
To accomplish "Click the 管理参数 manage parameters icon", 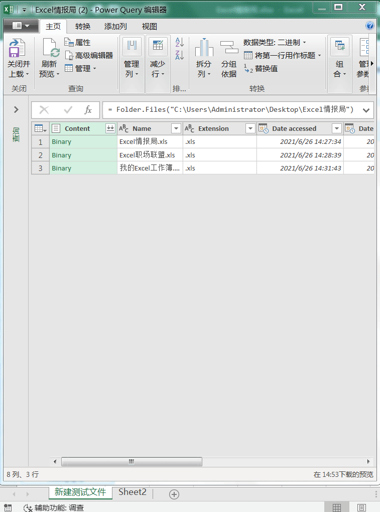I will coord(364,47).
